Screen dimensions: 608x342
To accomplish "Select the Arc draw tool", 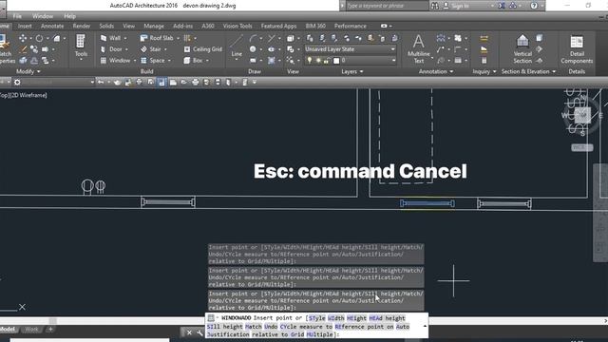I will point(253,38).
